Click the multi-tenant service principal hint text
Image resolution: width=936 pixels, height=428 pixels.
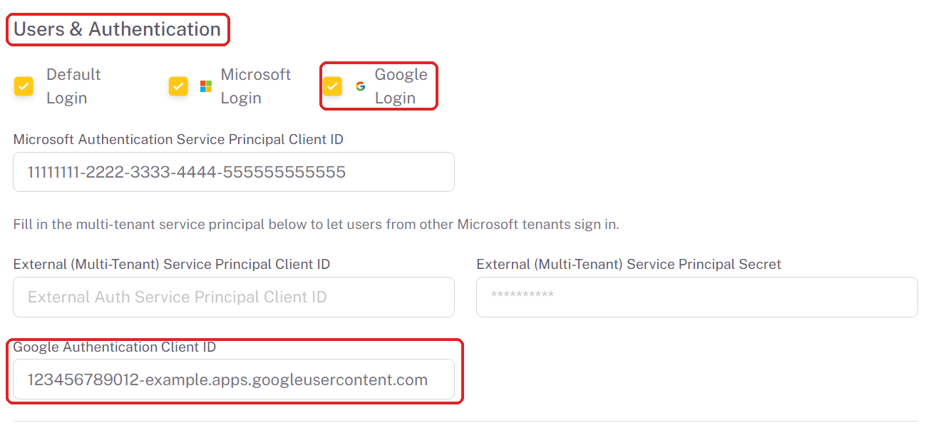(x=317, y=225)
